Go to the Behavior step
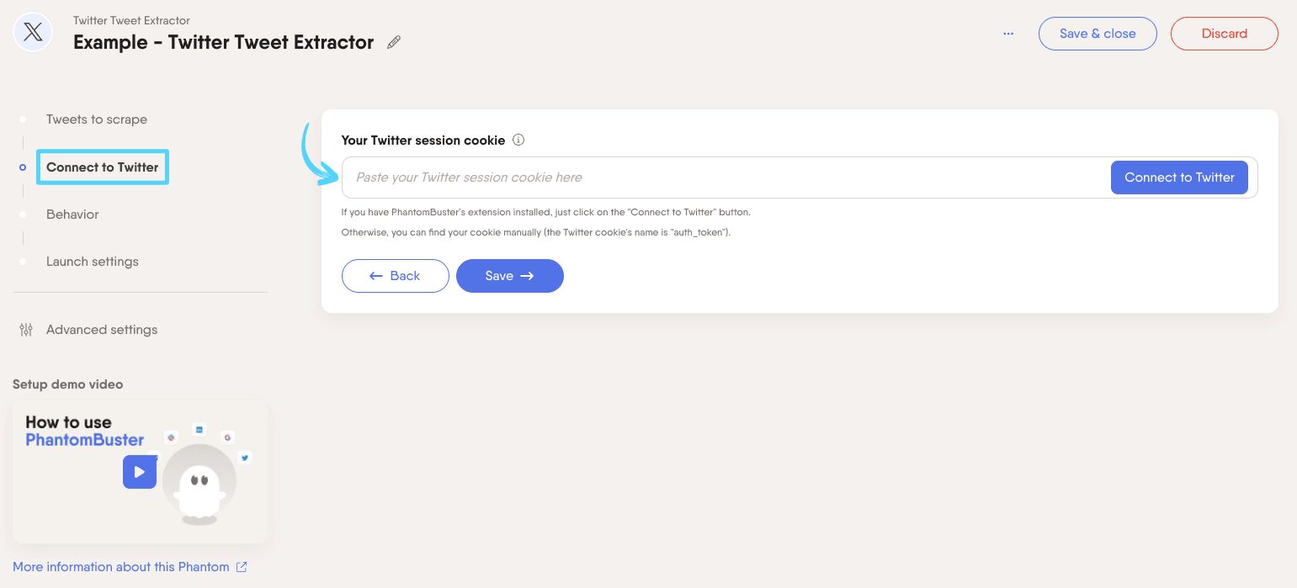Viewport: 1297px width, 588px height. click(72, 215)
